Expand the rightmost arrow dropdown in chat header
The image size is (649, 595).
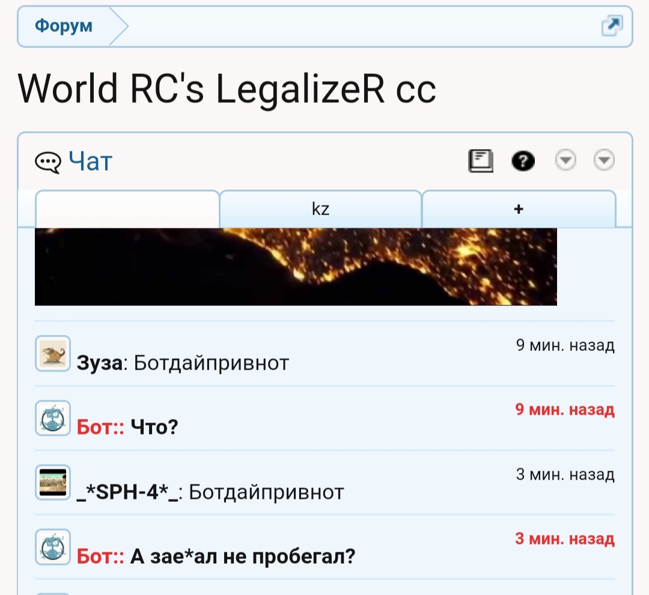pos(604,160)
